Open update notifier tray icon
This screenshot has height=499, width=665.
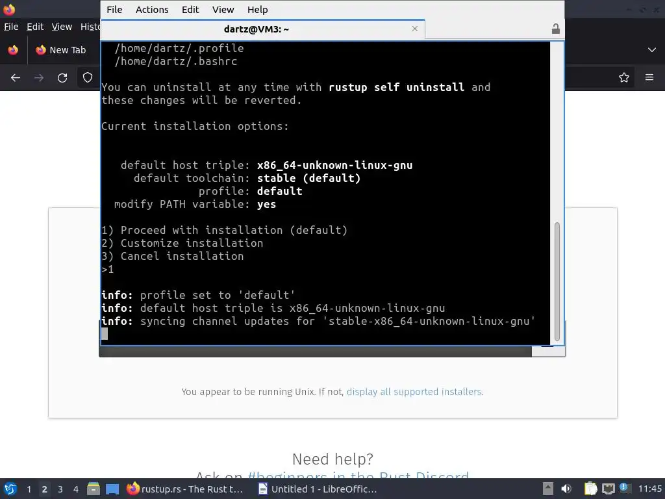click(624, 488)
